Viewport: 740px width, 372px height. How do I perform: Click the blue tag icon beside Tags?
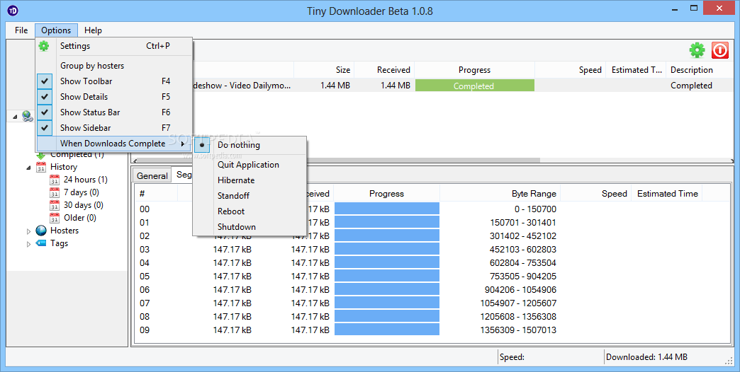41,243
